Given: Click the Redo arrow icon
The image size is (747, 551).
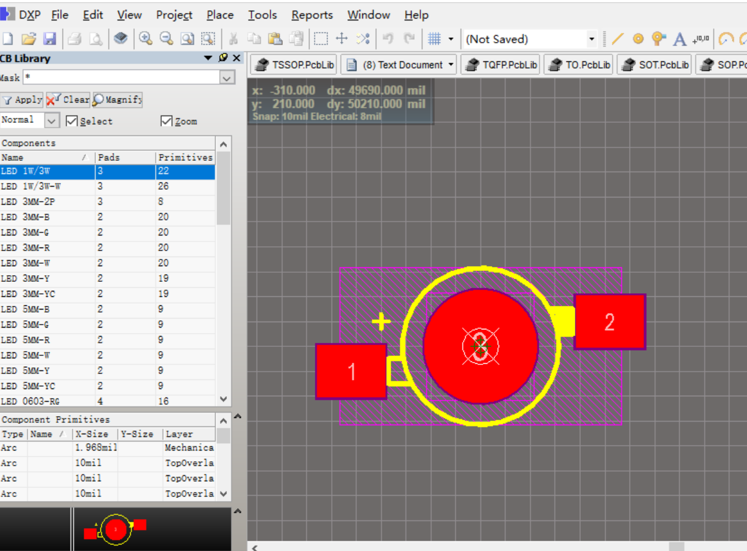Looking at the screenshot, I should (x=409, y=39).
